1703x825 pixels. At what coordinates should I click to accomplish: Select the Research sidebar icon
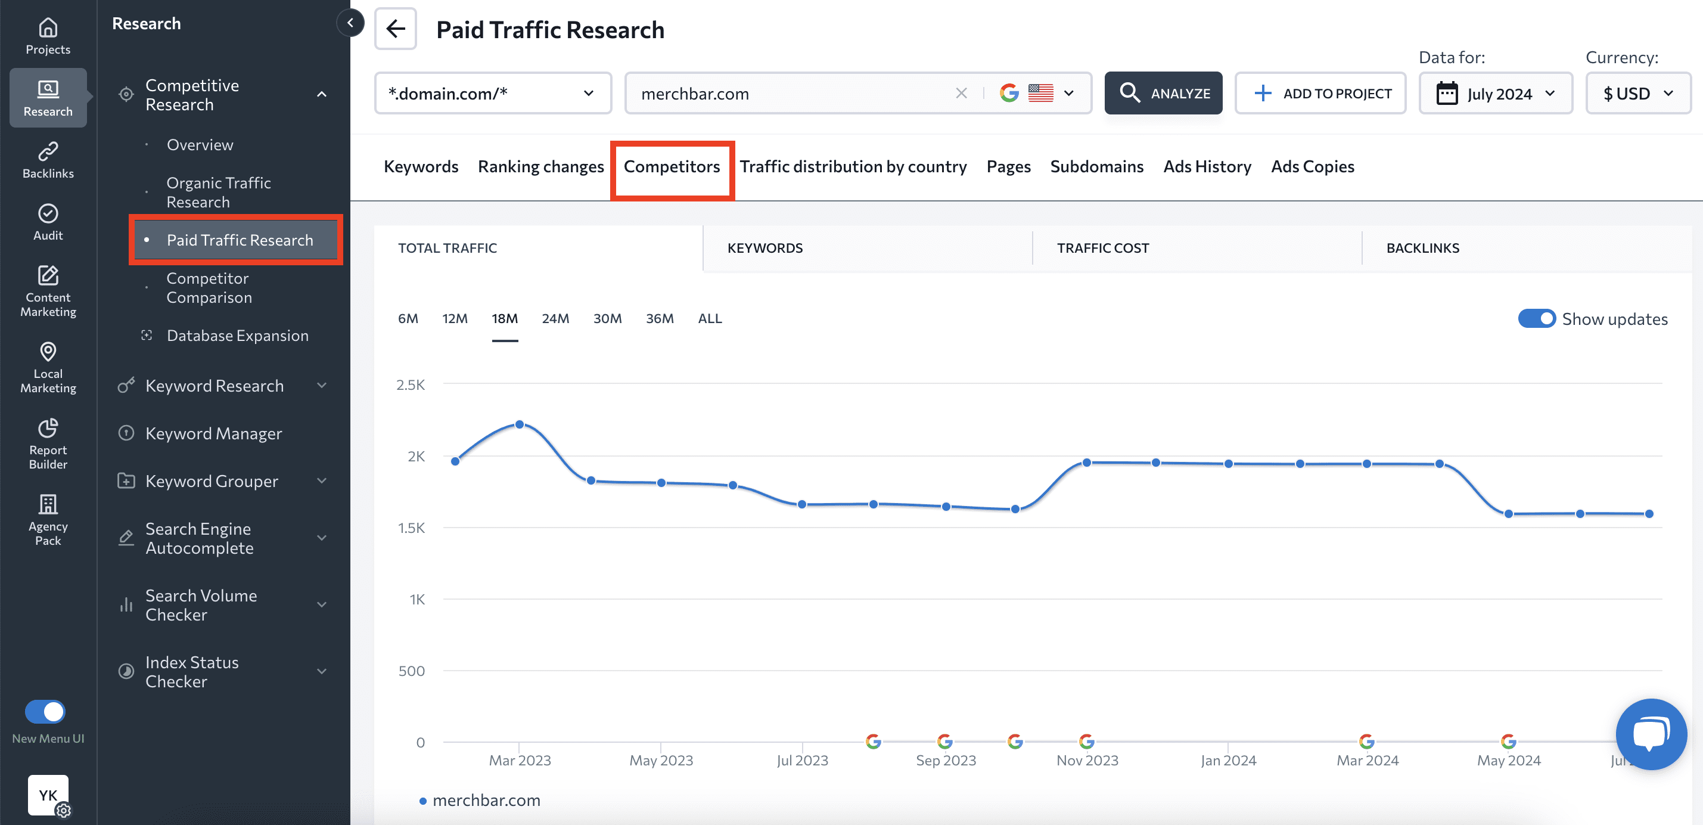coord(47,97)
